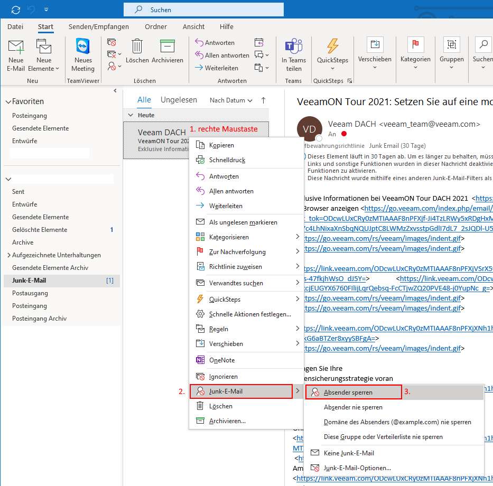Show Alle messages filter

point(144,100)
